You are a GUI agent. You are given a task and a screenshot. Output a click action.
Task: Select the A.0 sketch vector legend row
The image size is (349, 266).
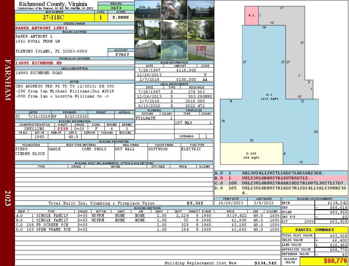click(281, 173)
